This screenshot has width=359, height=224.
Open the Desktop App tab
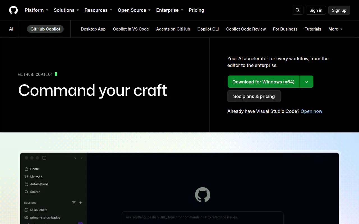(93, 29)
